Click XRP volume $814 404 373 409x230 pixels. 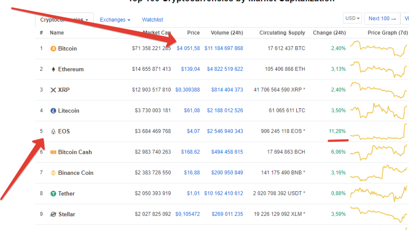(227, 90)
